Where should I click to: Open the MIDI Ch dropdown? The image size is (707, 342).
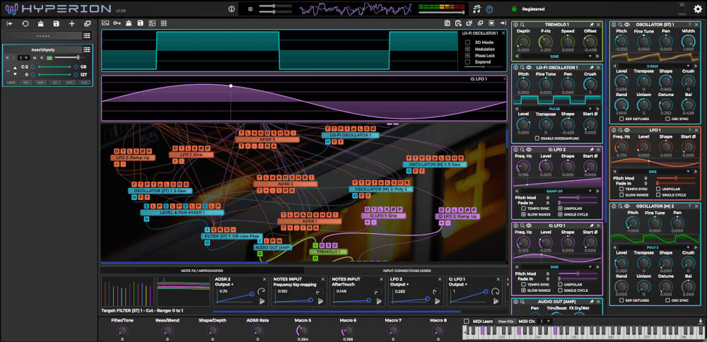tap(544, 322)
